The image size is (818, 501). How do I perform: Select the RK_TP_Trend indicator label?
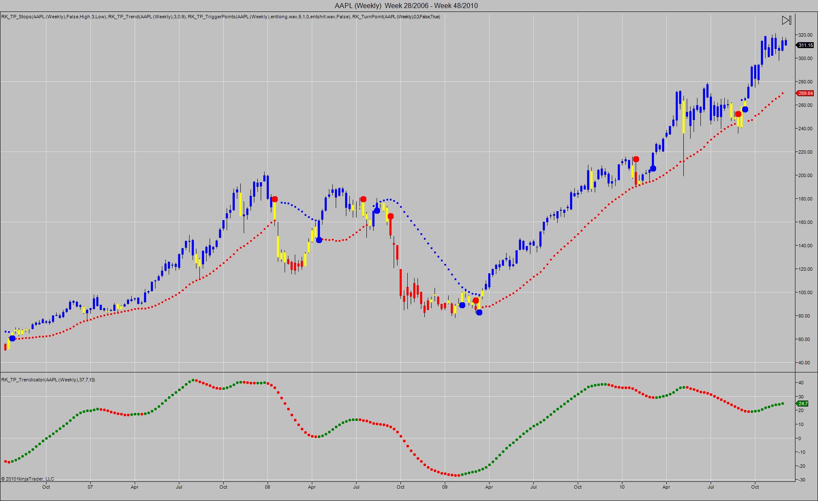pyautogui.click(x=147, y=17)
